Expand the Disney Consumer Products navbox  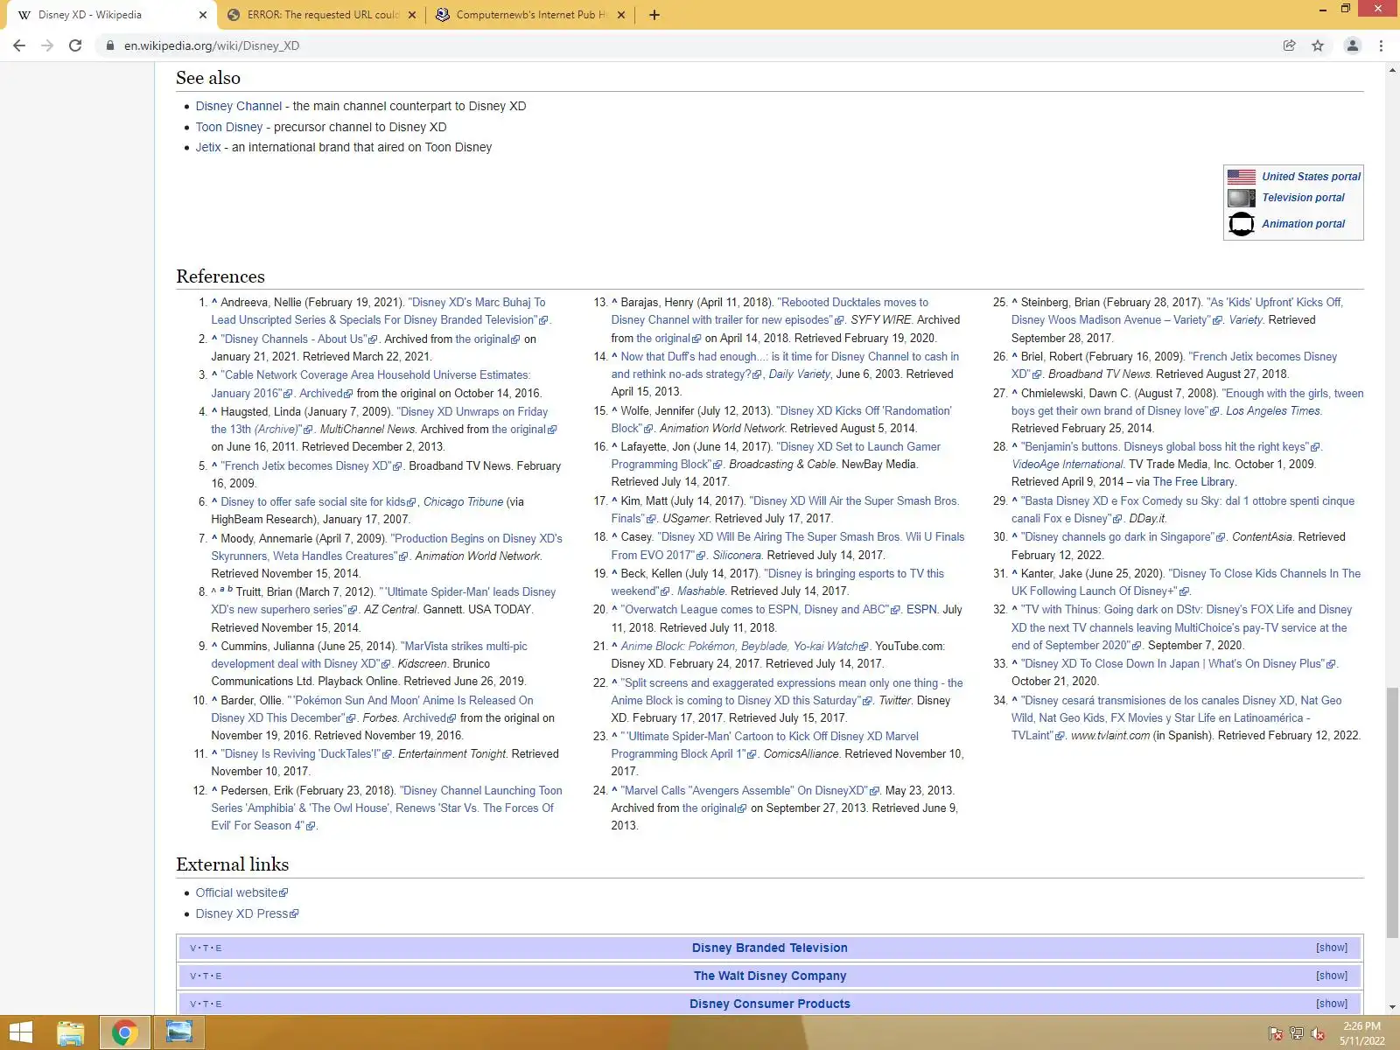coord(1331,1004)
